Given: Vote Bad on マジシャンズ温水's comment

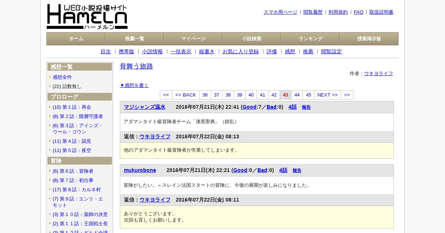Looking at the screenshot, I should click(271, 107).
